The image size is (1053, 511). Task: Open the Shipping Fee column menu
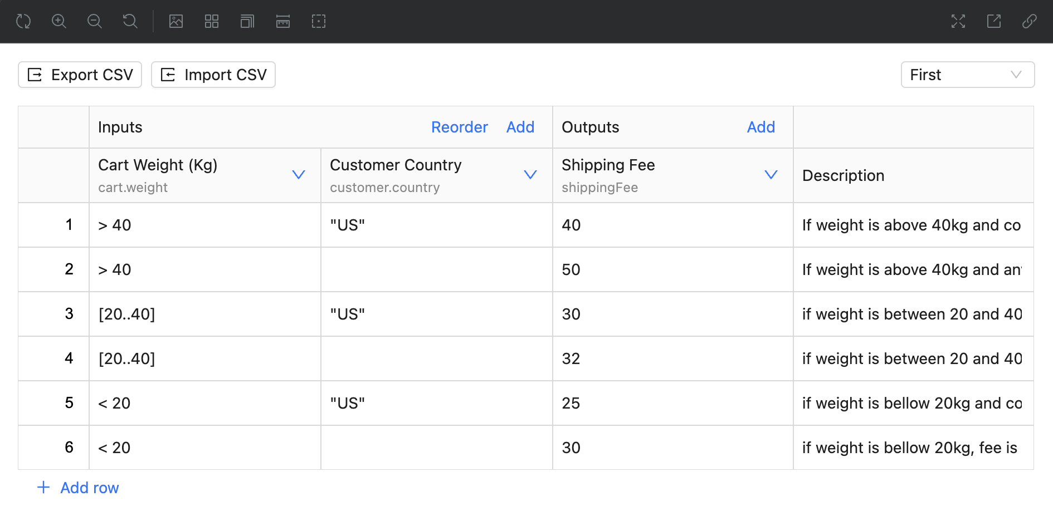pos(771,175)
